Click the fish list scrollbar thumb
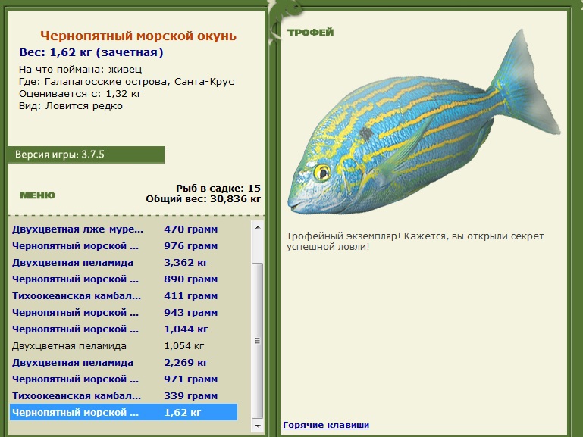The height and width of the screenshot is (437, 583). point(257,341)
